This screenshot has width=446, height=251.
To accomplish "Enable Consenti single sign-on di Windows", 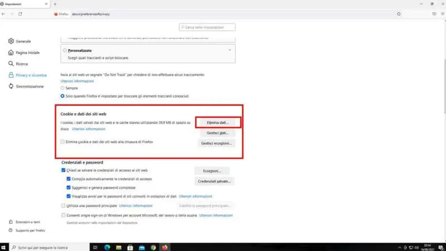I will (x=63, y=215).
